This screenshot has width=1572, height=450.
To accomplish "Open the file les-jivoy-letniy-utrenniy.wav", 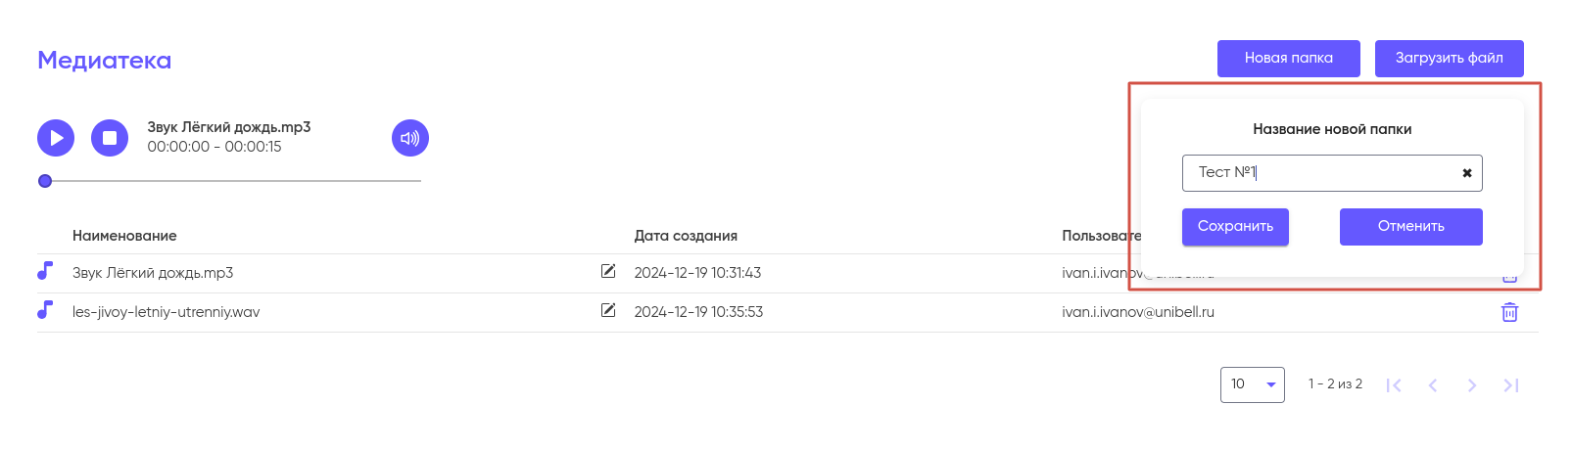I will click(x=167, y=312).
